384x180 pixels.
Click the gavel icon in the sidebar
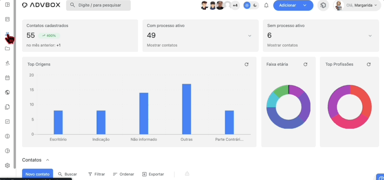tap(7, 63)
